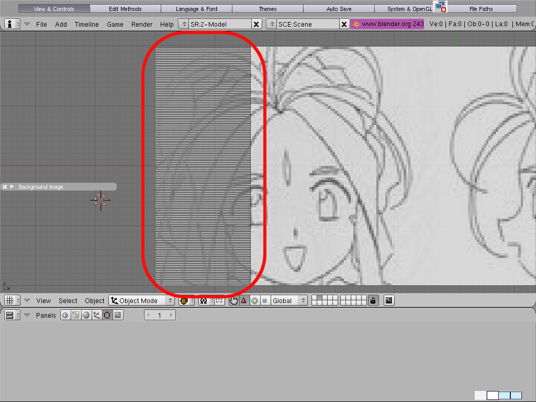This screenshot has width=536, height=402.
Task: Toggle the lock layers to scene padlock
Action: click(373, 300)
